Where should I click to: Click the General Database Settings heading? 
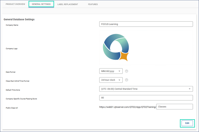coord(19,20)
